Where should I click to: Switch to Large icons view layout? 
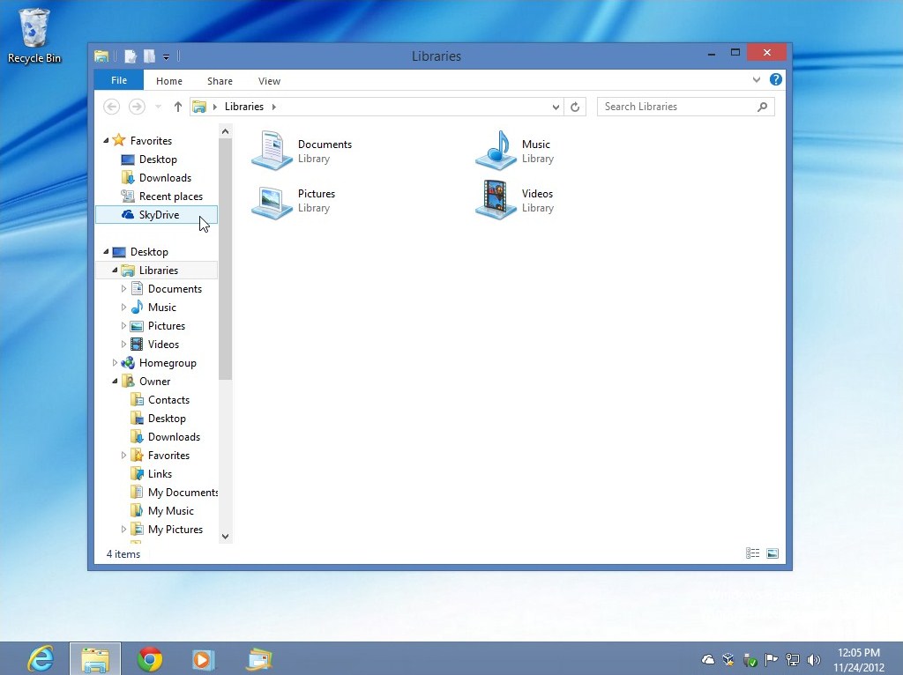coord(772,553)
